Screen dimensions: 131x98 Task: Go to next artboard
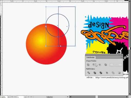tap(28, 97)
